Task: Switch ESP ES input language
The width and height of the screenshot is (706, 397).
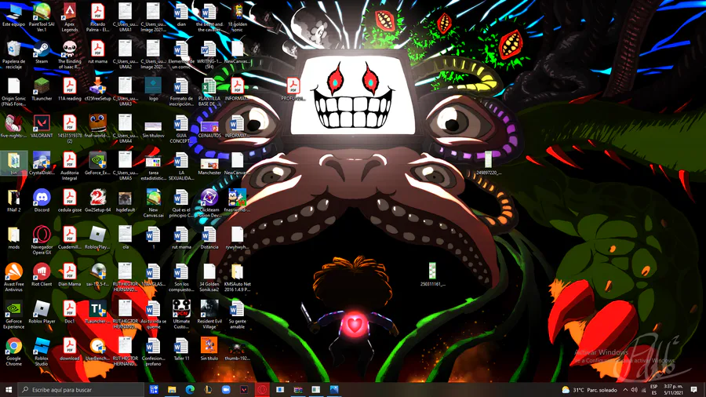Action: 653,390
